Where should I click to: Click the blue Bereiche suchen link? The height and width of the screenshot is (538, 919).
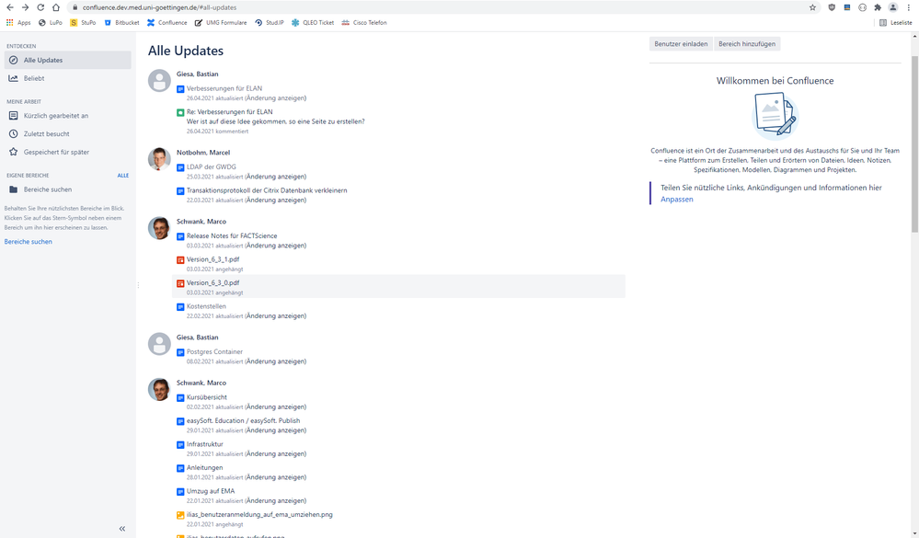[x=29, y=242]
